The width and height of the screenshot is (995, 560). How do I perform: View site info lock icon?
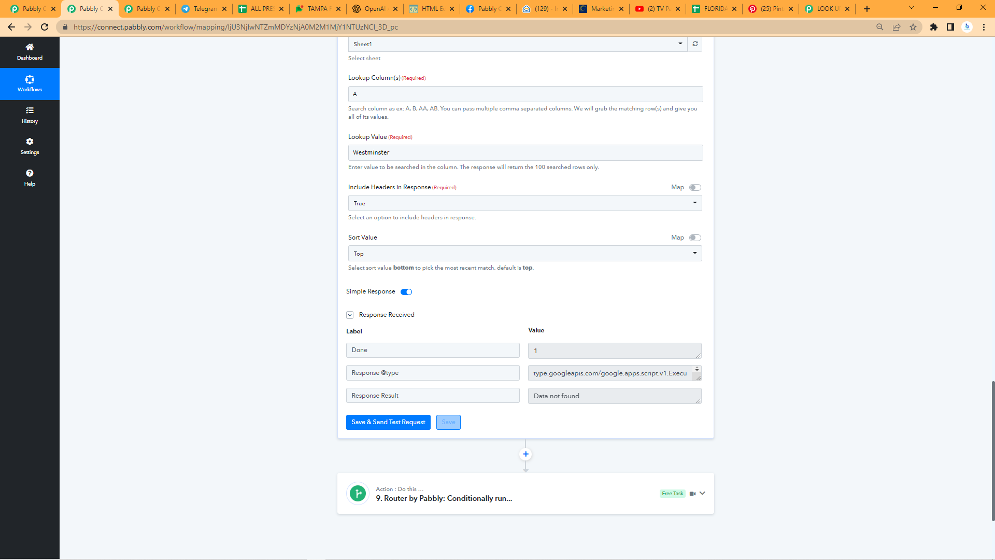(65, 27)
